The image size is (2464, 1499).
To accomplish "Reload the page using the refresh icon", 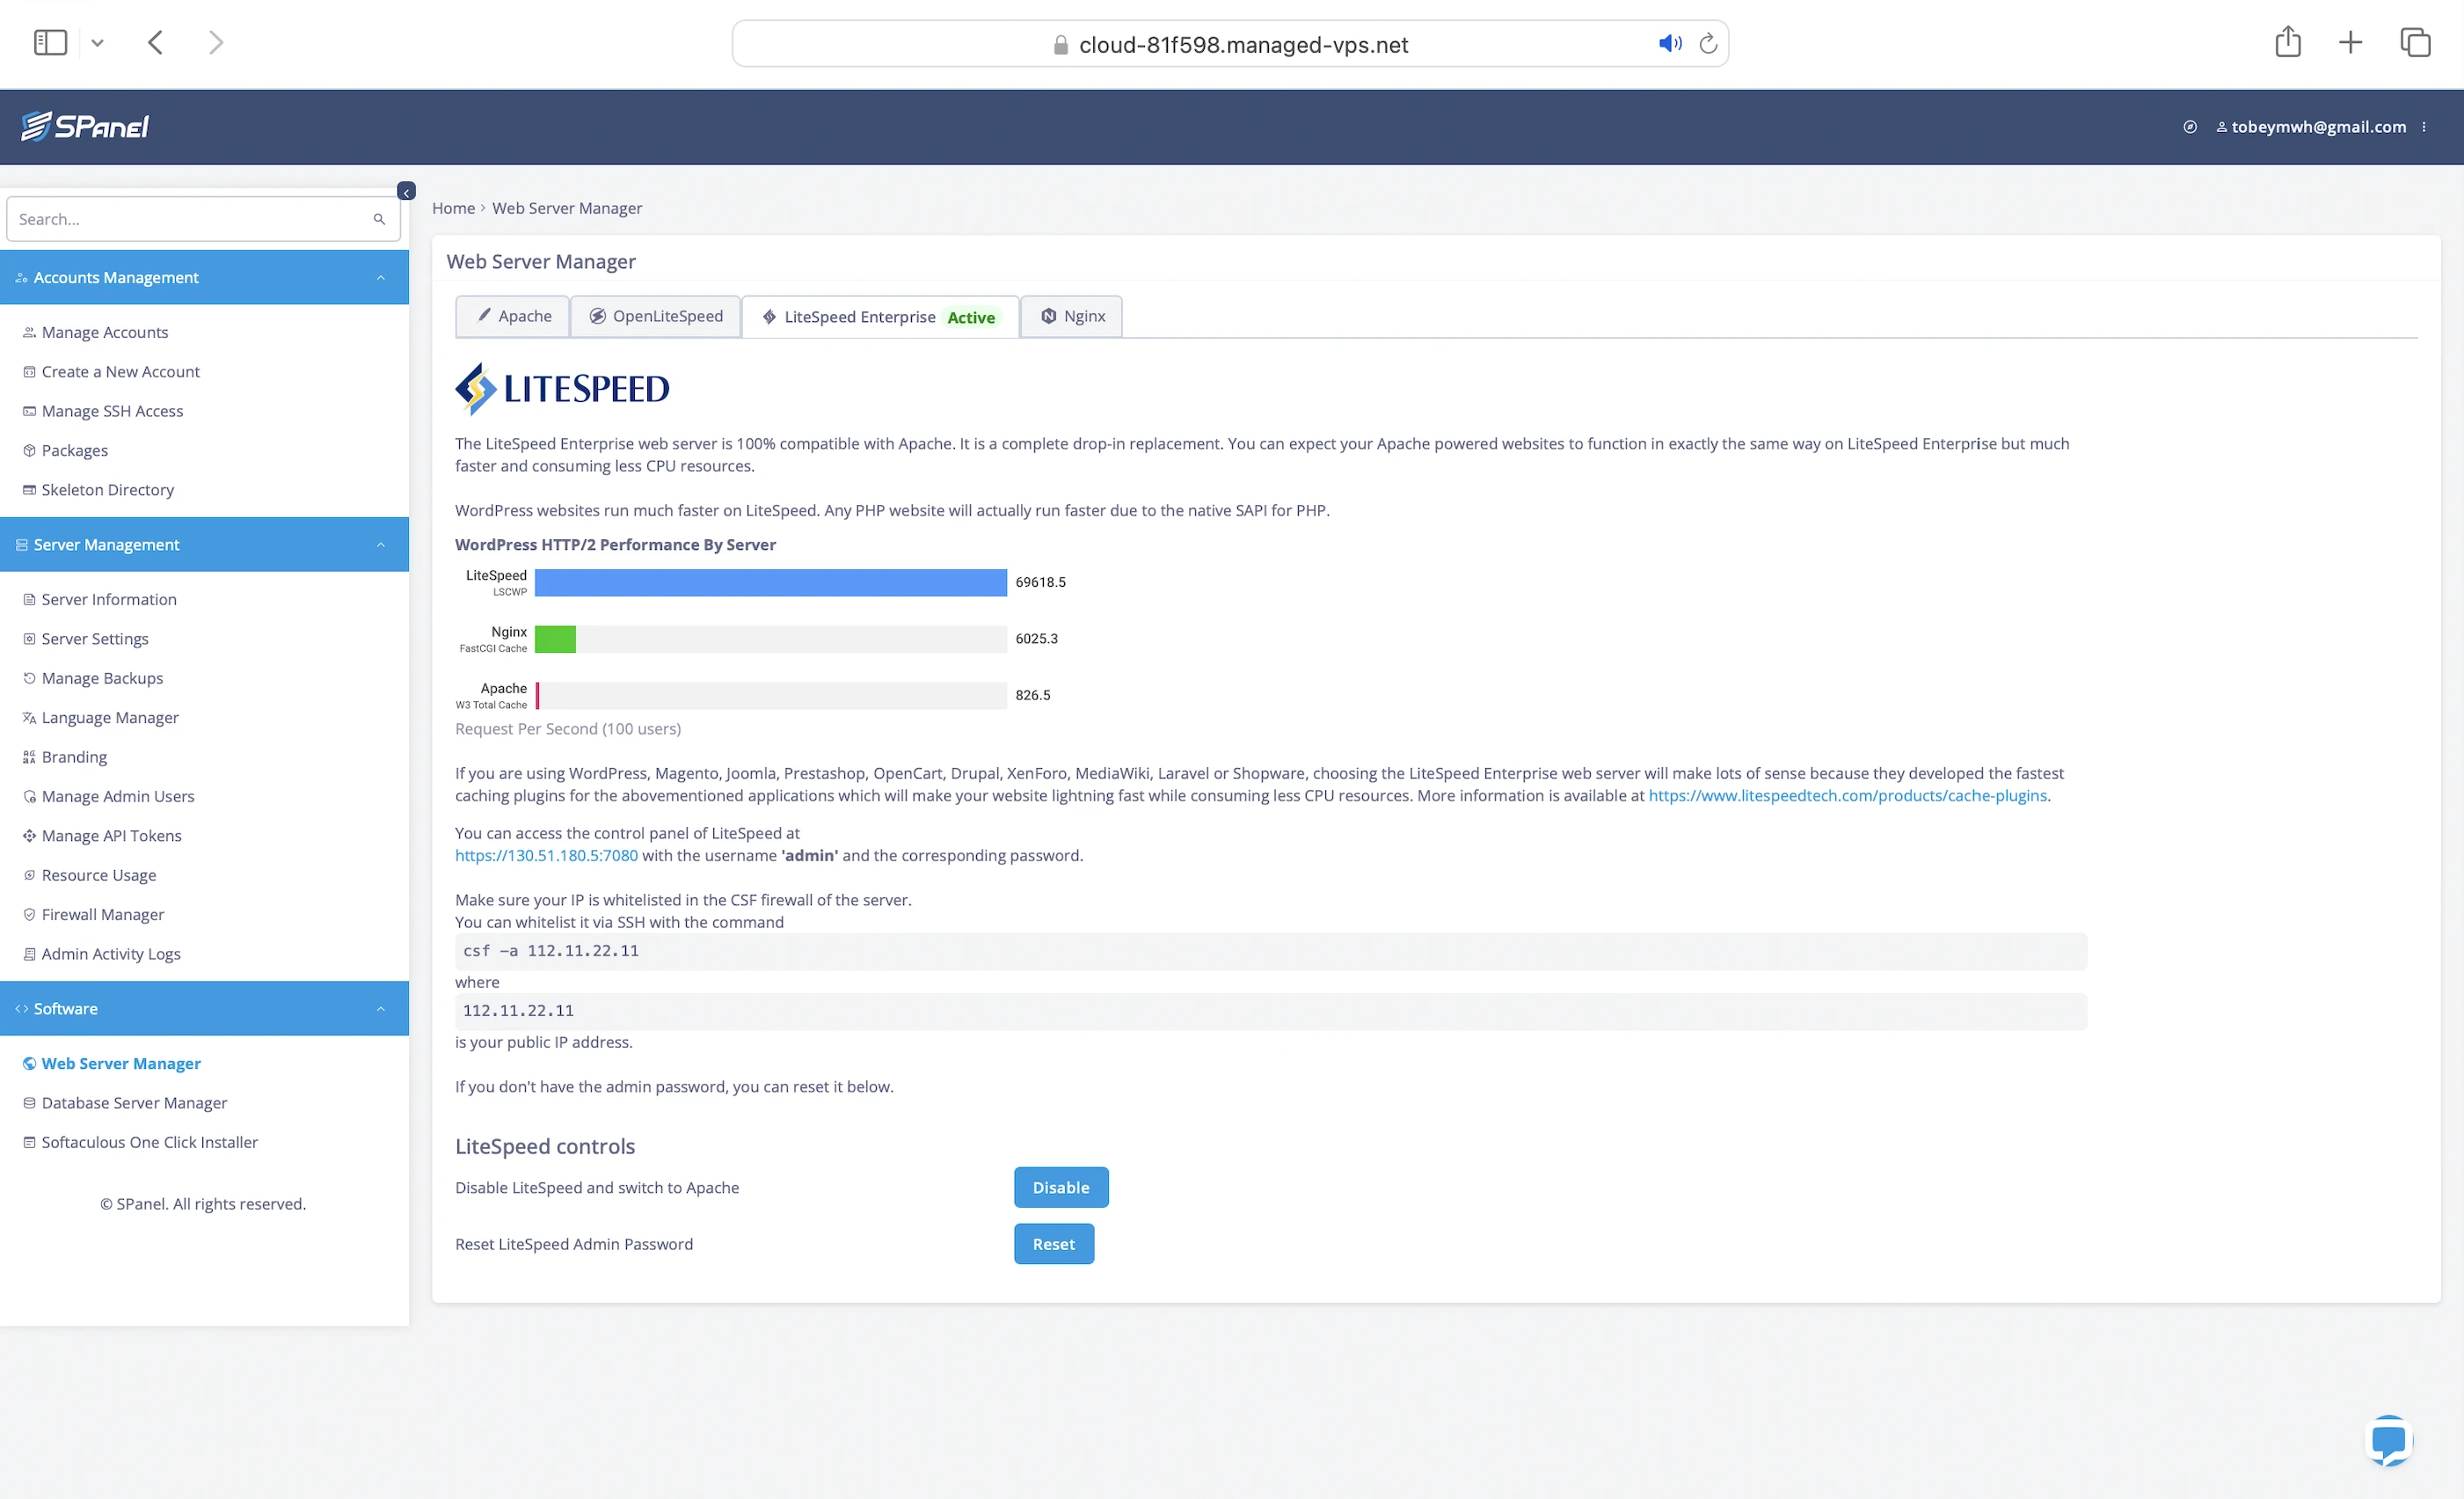I will pyautogui.click(x=1708, y=43).
